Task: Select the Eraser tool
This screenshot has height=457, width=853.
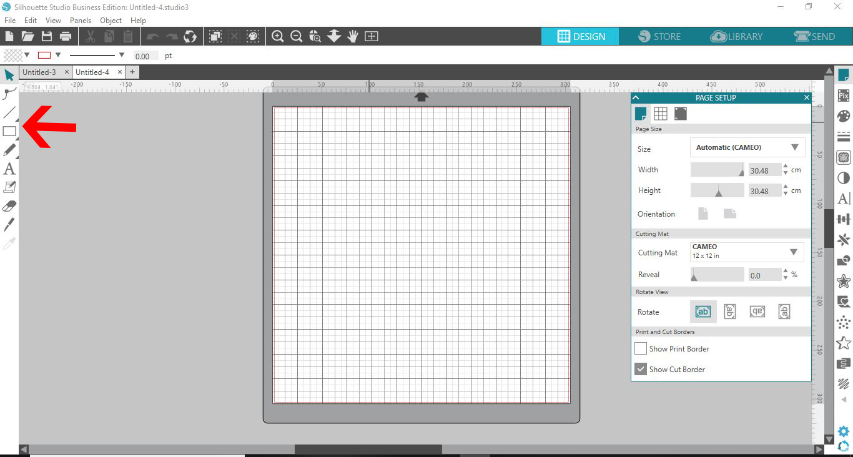Action: [x=9, y=206]
